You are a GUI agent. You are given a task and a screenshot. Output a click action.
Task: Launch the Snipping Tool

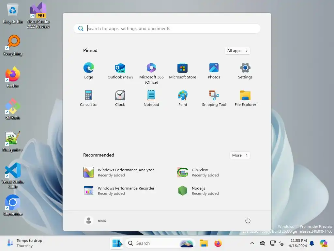point(214,98)
